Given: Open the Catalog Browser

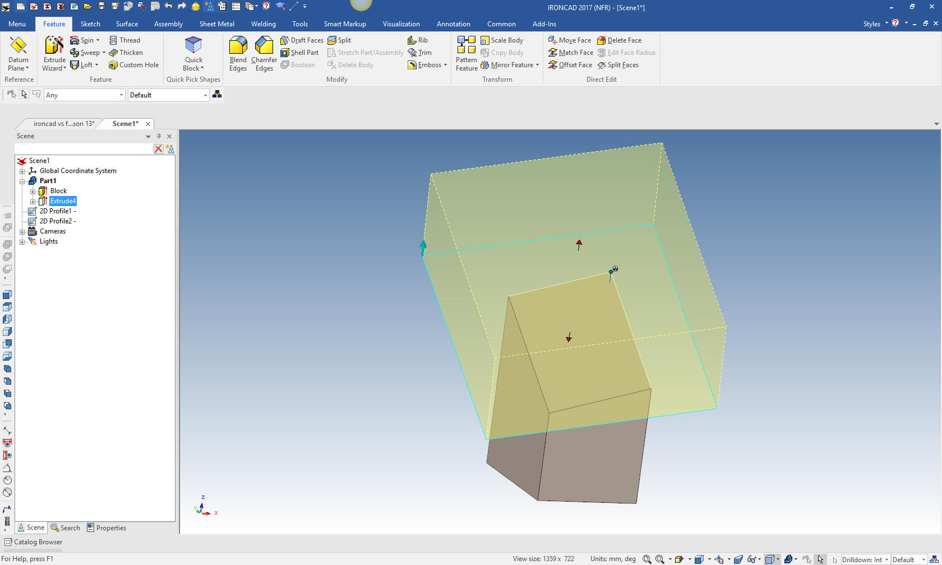Looking at the screenshot, I should coord(33,542).
